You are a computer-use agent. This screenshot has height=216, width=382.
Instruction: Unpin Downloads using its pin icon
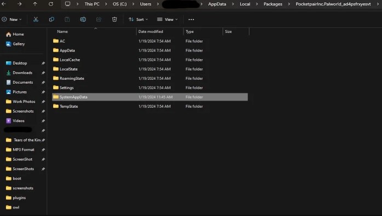(43, 73)
